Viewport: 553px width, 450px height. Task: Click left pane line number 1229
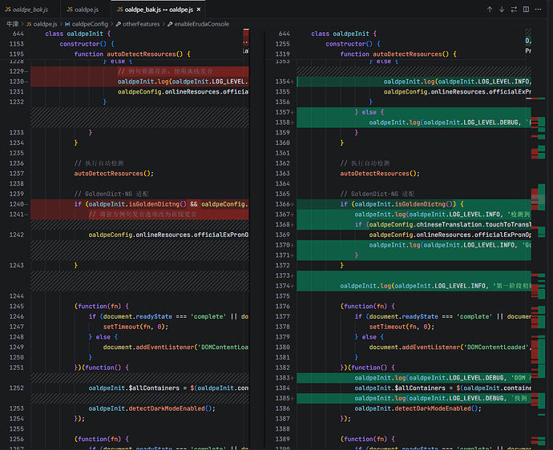coord(16,71)
